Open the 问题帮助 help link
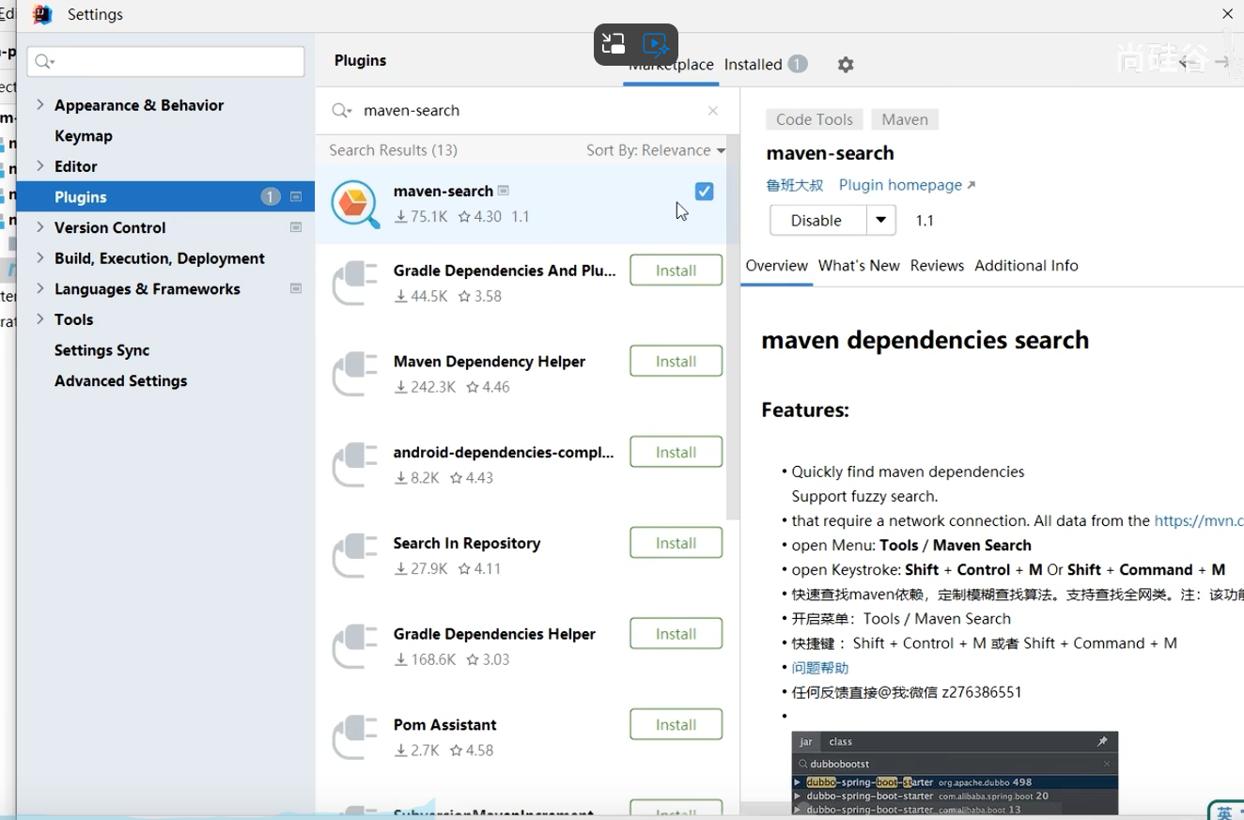1244x820 pixels. click(820, 668)
